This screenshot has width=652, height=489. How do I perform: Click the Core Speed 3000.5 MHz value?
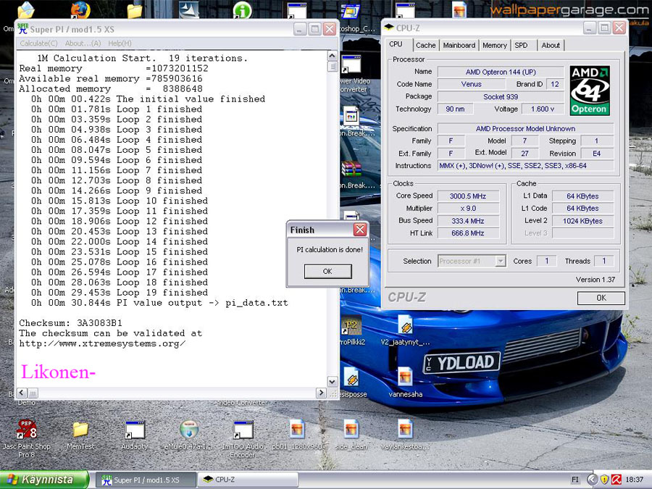point(468,196)
